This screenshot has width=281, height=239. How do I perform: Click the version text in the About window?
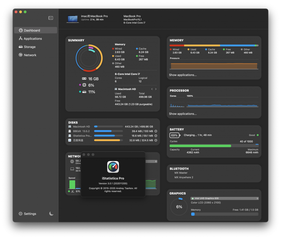pyautogui.click(x=113, y=184)
